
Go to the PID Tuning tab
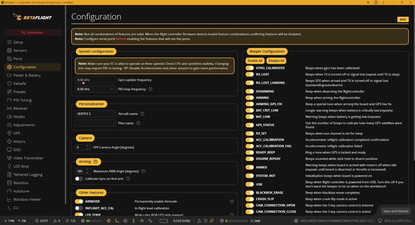pyautogui.click(x=32, y=100)
